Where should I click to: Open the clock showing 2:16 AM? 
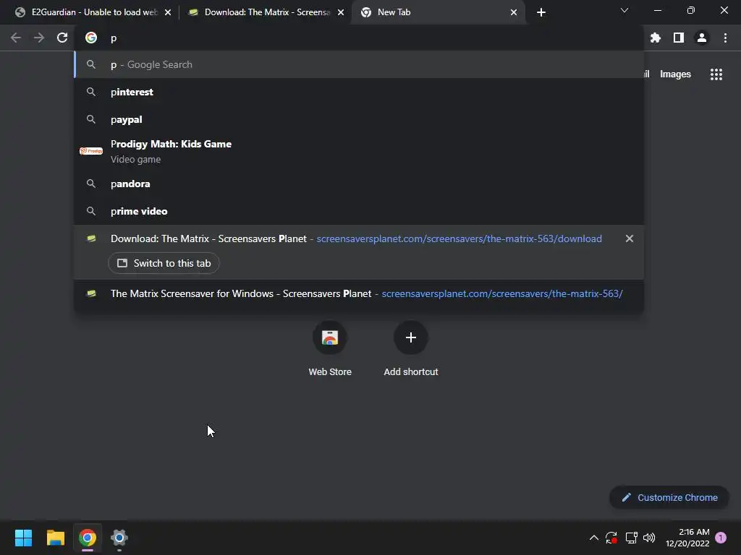click(x=687, y=538)
